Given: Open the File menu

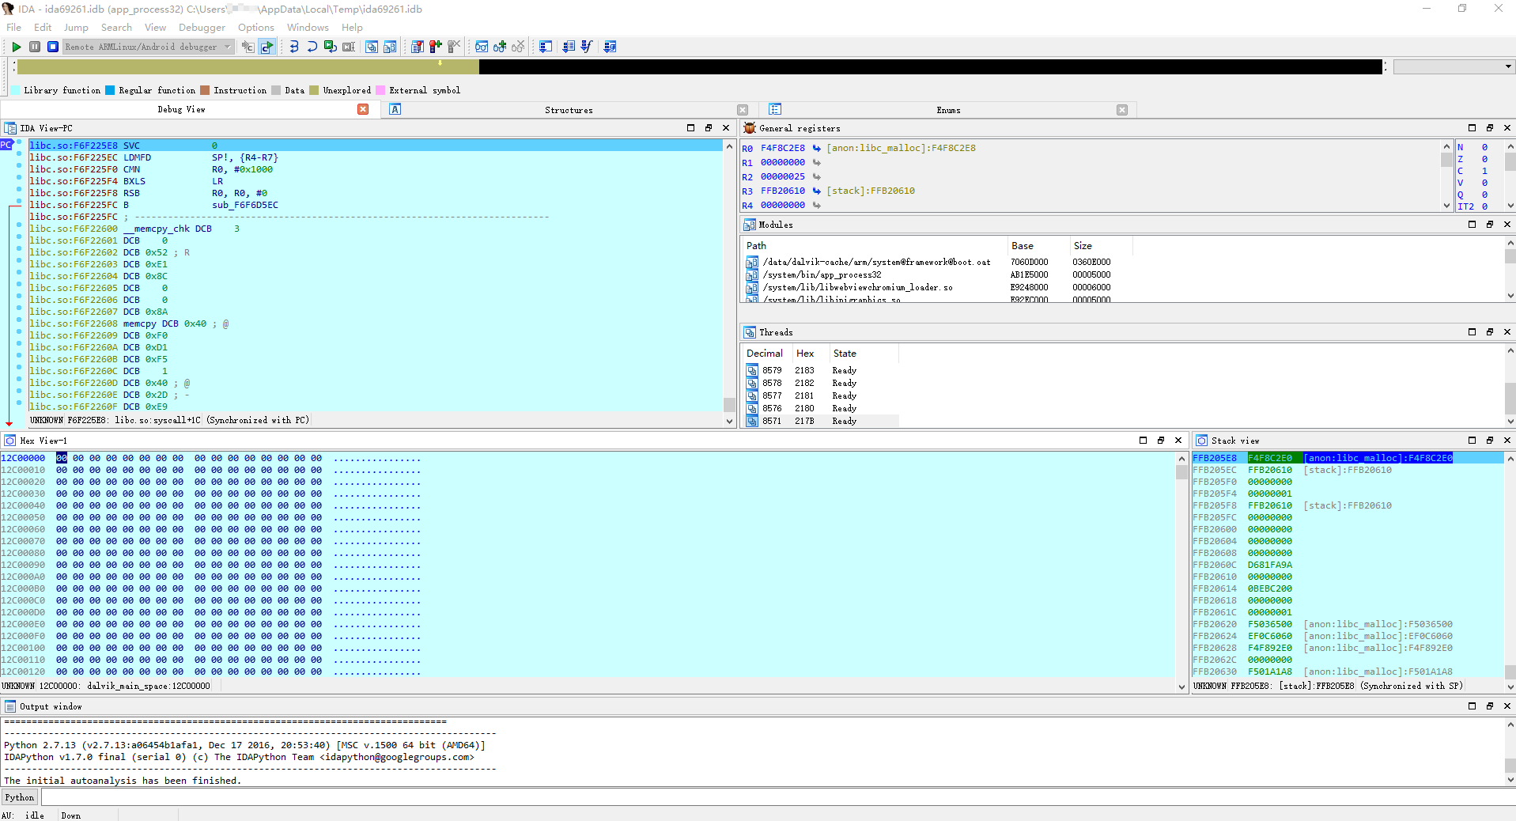Looking at the screenshot, I should click(x=14, y=27).
